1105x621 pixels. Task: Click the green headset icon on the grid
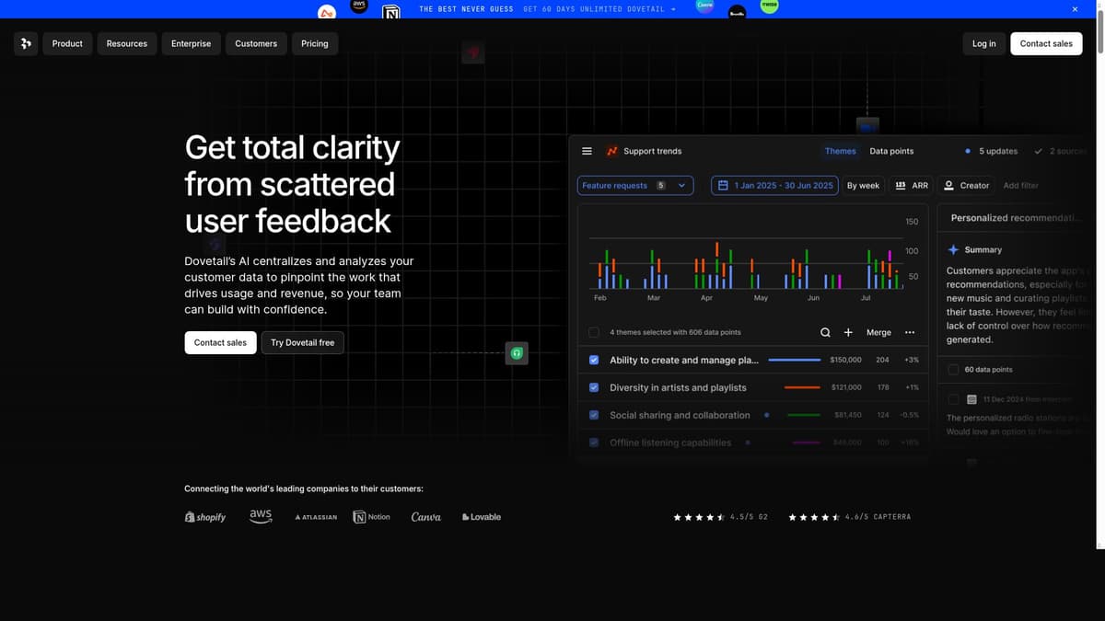[518, 352]
